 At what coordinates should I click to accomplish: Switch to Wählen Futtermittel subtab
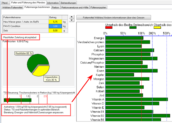(12, 7)
